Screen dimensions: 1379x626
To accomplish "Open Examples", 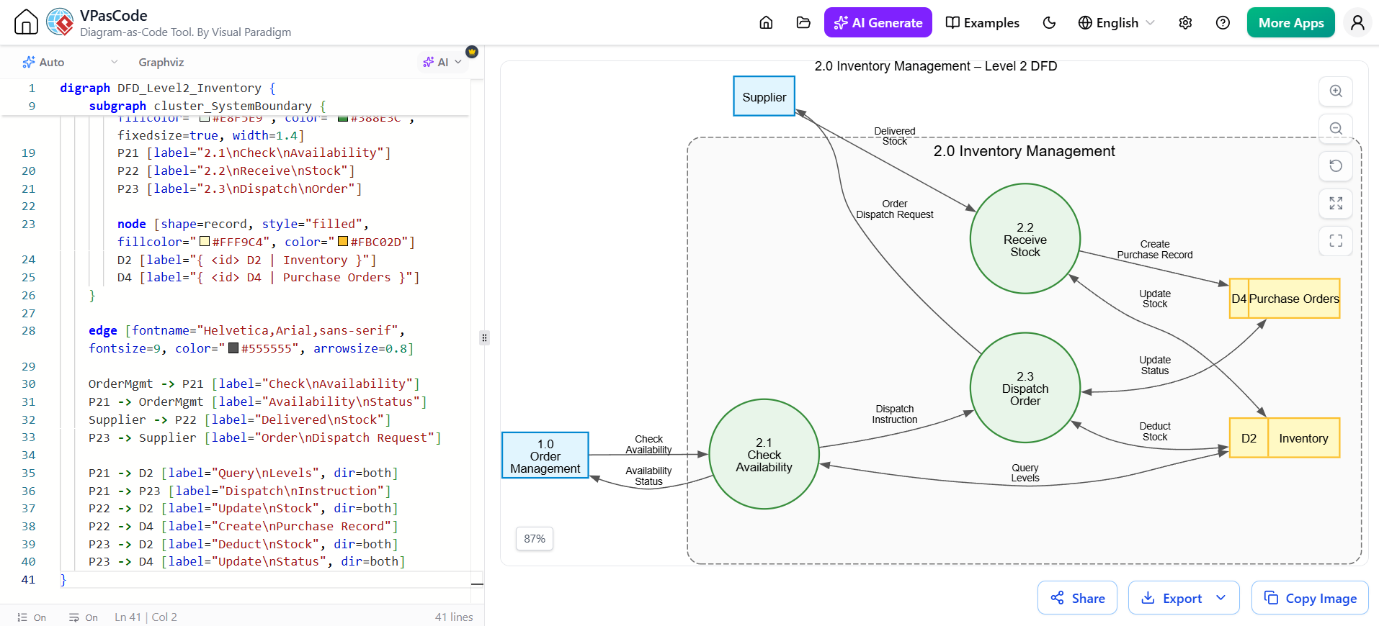I will point(982,22).
